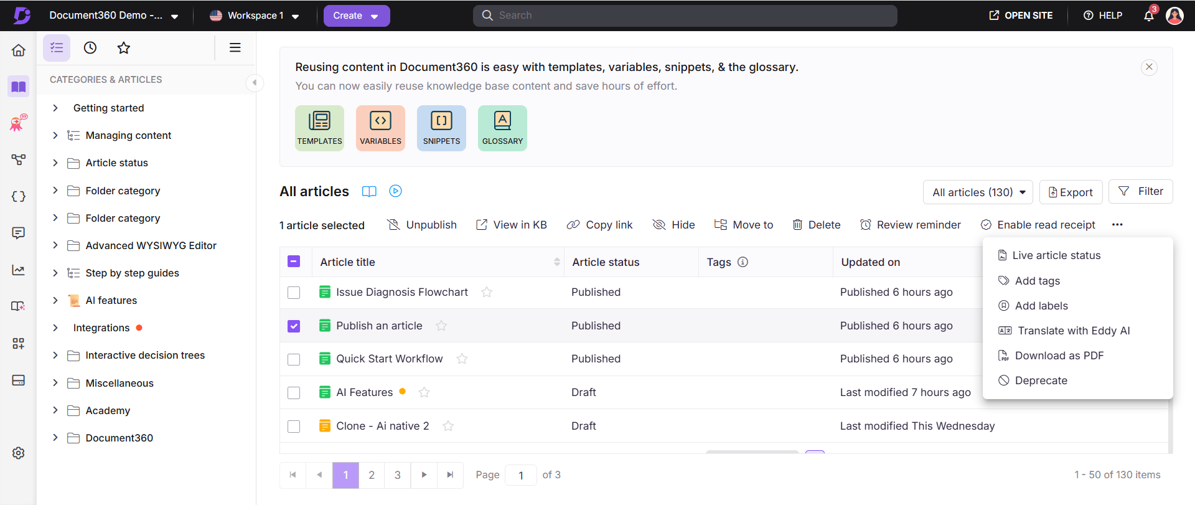Star the Publish an article row
The height and width of the screenshot is (505, 1195).
[441, 326]
